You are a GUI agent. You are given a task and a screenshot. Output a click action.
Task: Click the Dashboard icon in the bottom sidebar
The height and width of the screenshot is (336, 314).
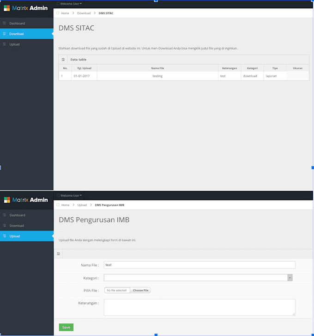5,215
